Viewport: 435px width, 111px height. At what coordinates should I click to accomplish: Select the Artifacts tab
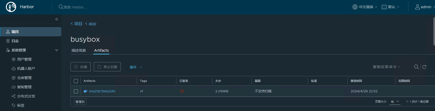[x=102, y=50]
